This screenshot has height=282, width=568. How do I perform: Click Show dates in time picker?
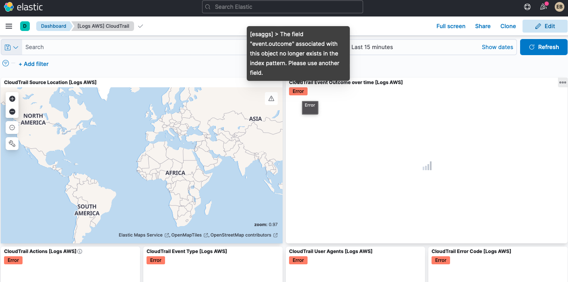497,47
